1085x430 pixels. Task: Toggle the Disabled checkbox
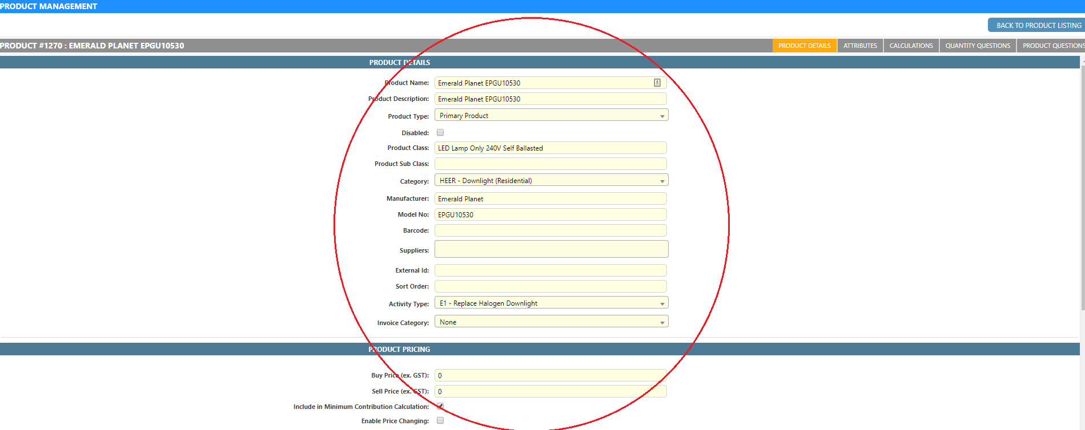[x=440, y=132]
